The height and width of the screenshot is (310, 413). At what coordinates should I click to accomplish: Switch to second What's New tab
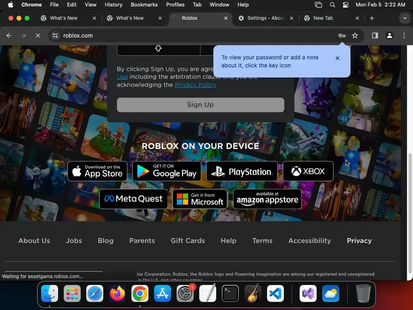click(x=130, y=18)
